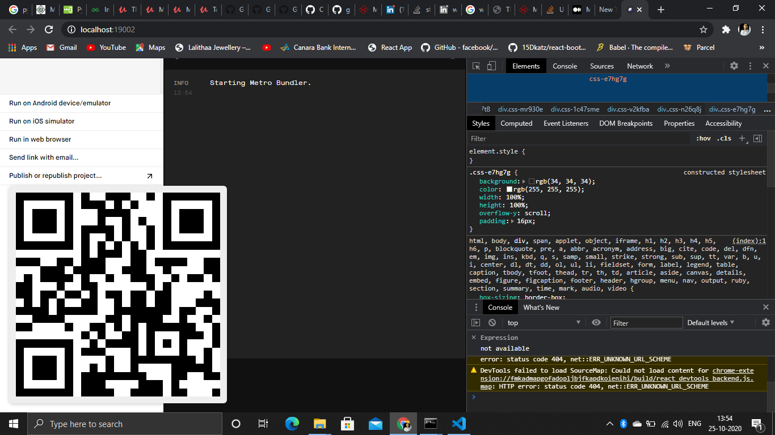
Task: Open the top JavaScript context dropdown
Action: pos(544,322)
